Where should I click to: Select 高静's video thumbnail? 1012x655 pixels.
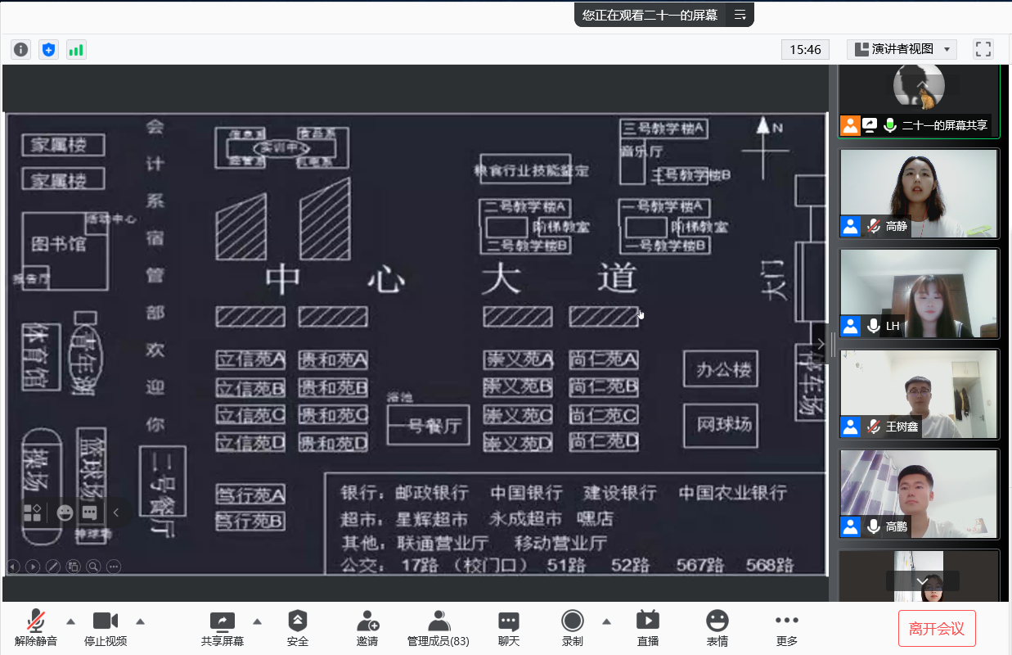(919, 193)
